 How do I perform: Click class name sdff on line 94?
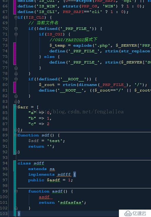click(x=39, y=164)
